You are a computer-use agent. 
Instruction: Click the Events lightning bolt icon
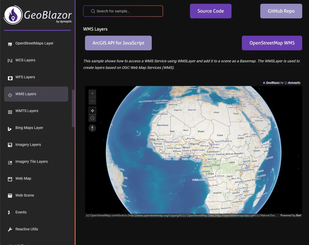tap(10, 212)
